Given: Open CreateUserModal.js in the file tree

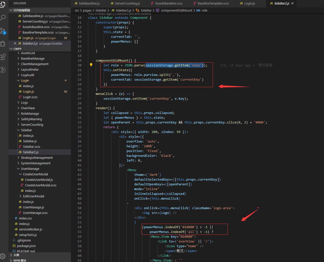Looking at the screenshot, I should pyautogui.click(x=39, y=180).
